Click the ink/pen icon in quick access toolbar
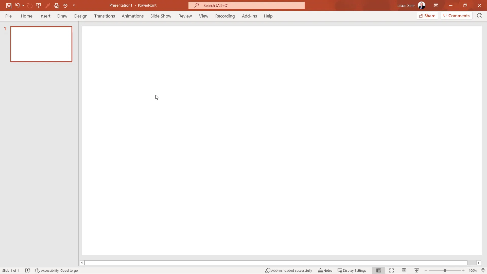Image resolution: width=487 pixels, height=274 pixels. point(48,5)
